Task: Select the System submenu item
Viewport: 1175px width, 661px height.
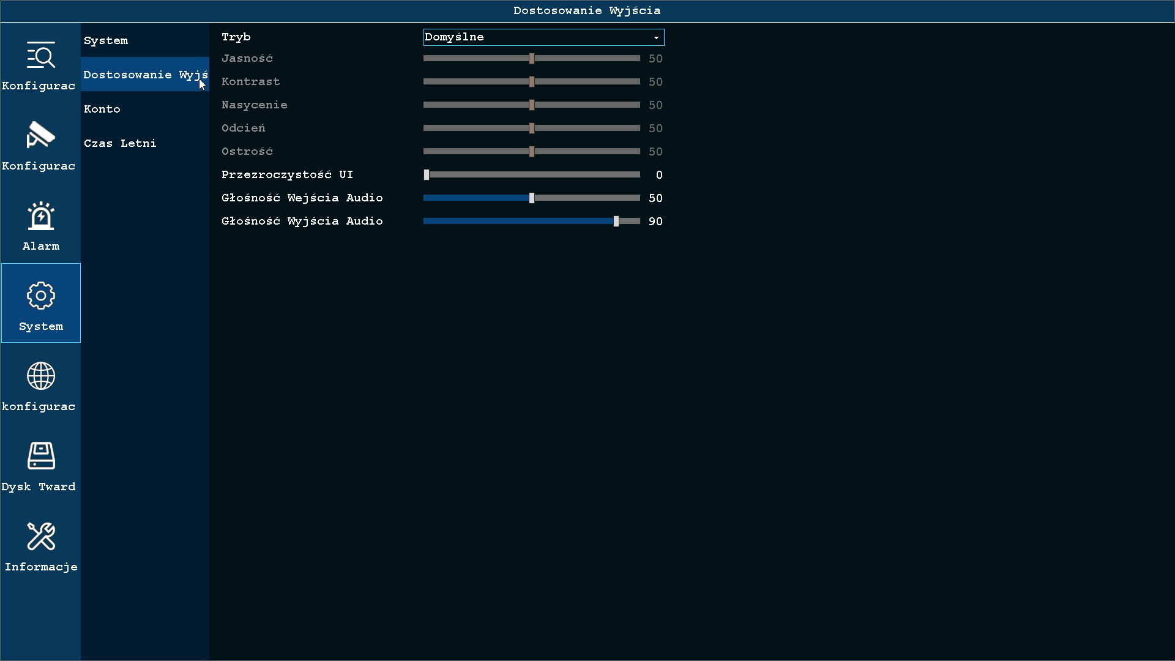Action: (145, 40)
